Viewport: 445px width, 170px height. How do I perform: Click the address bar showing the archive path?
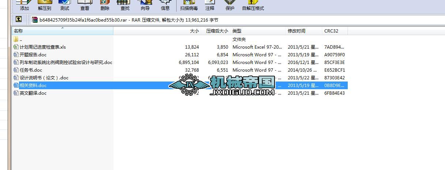(x=238, y=20)
